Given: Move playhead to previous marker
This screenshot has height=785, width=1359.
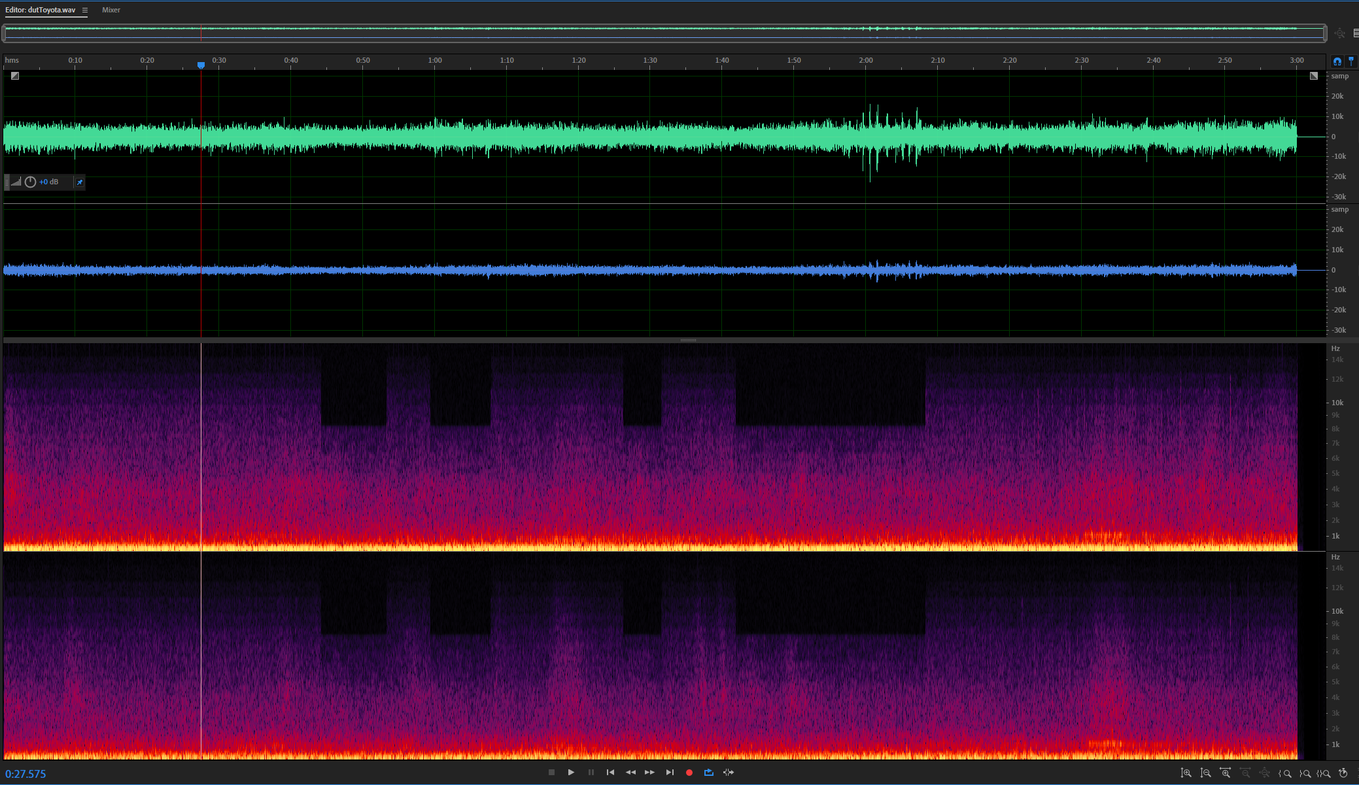Looking at the screenshot, I should click(x=610, y=773).
